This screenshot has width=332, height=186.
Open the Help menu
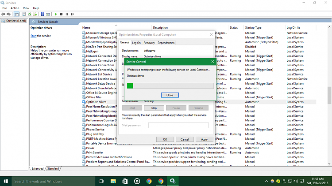pos(36,8)
